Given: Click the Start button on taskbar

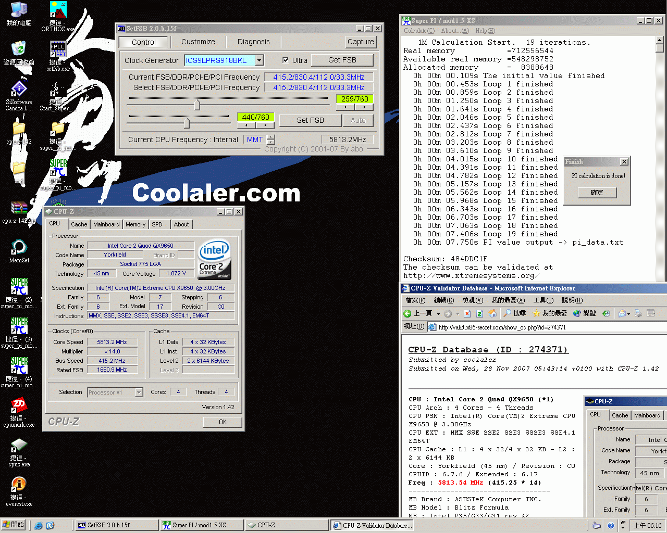Looking at the screenshot, I should [14, 525].
